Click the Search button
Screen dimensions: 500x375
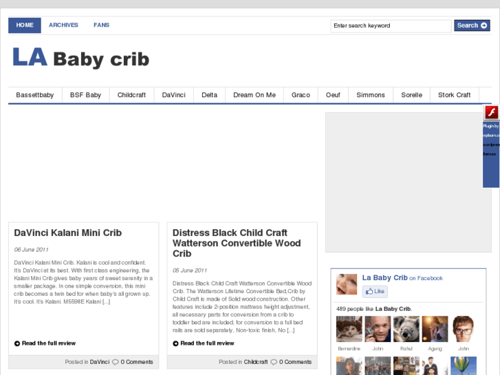(472, 25)
